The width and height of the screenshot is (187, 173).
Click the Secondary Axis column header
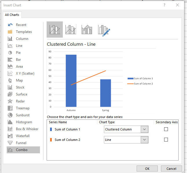[x=167, y=122]
